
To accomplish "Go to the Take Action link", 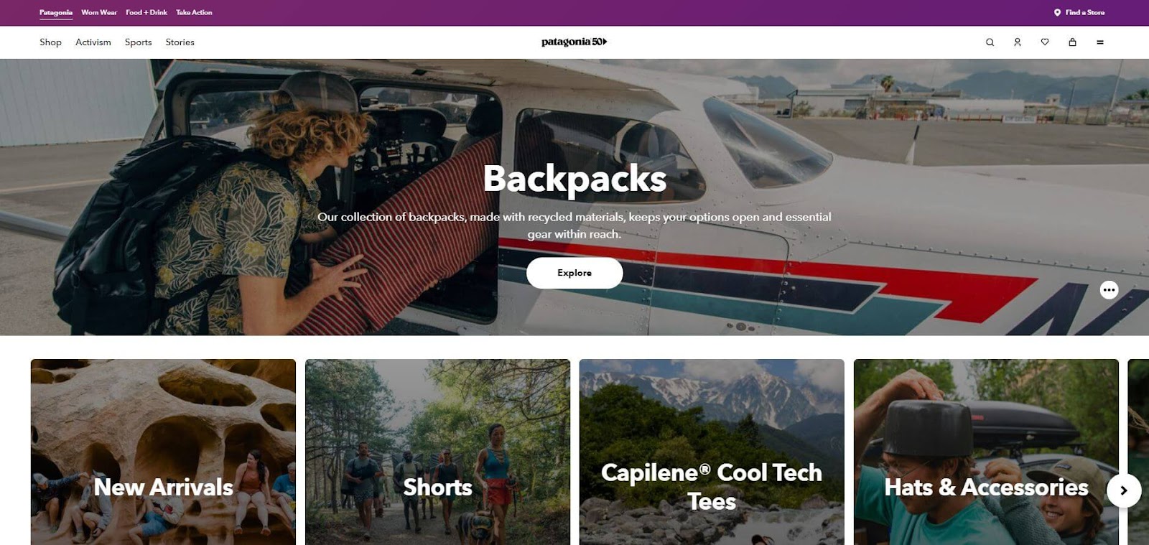I will 194,12.
